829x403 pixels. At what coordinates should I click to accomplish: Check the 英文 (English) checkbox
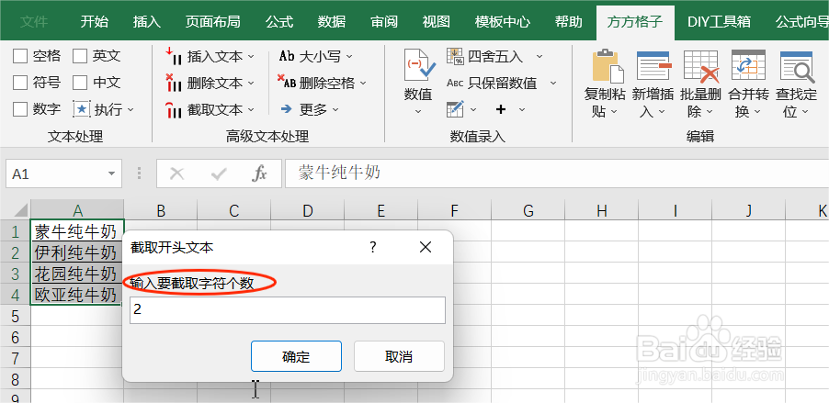[x=80, y=56]
